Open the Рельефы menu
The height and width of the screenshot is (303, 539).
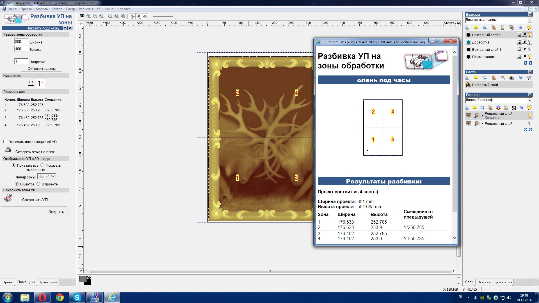[x=86, y=9]
